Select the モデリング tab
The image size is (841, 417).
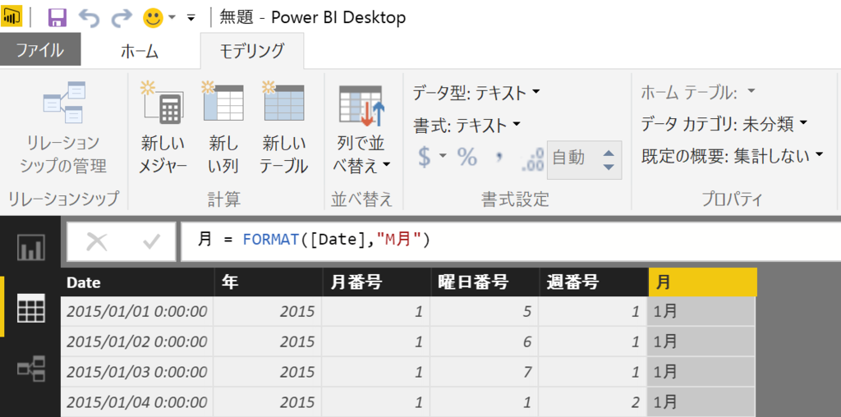click(251, 51)
